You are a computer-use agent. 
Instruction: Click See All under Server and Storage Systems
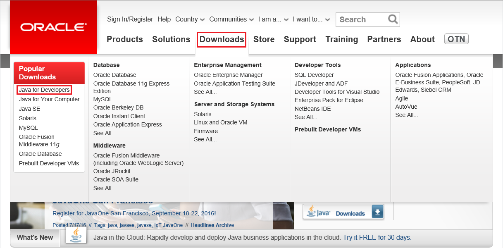[205, 139]
